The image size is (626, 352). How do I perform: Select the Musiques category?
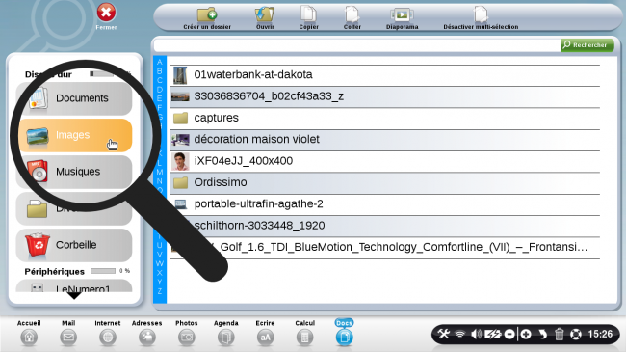[x=74, y=172]
